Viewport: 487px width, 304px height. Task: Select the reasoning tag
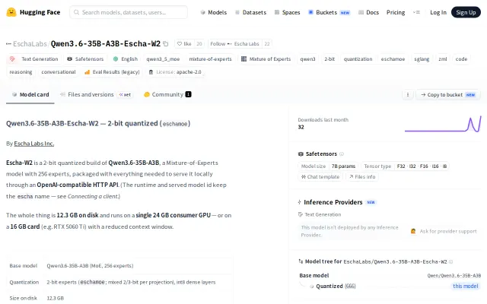click(x=21, y=72)
